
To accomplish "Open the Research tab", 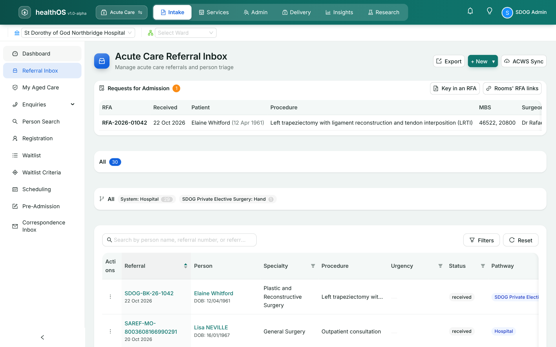I will [x=383, y=12].
